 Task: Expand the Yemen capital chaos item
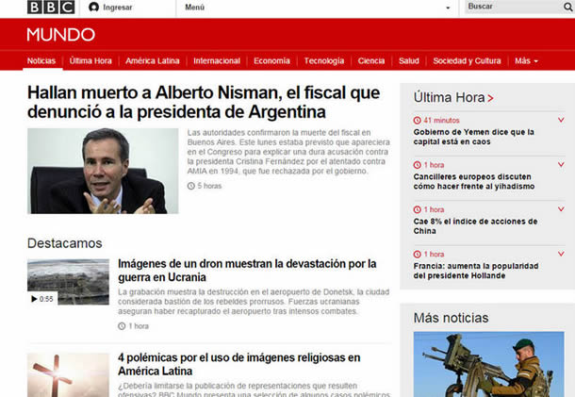(x=561, y=120)
